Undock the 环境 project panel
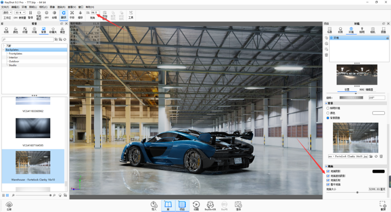 (383, 24)
